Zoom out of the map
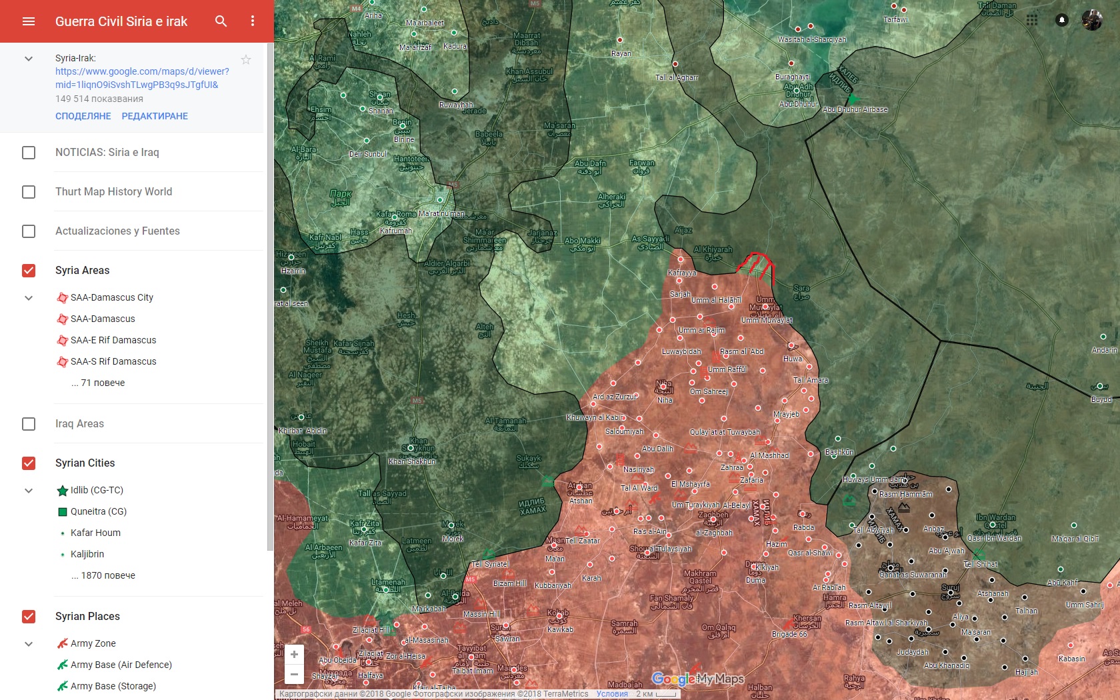The width and height of the screenshot is (1120, 700). pos(294,674)
